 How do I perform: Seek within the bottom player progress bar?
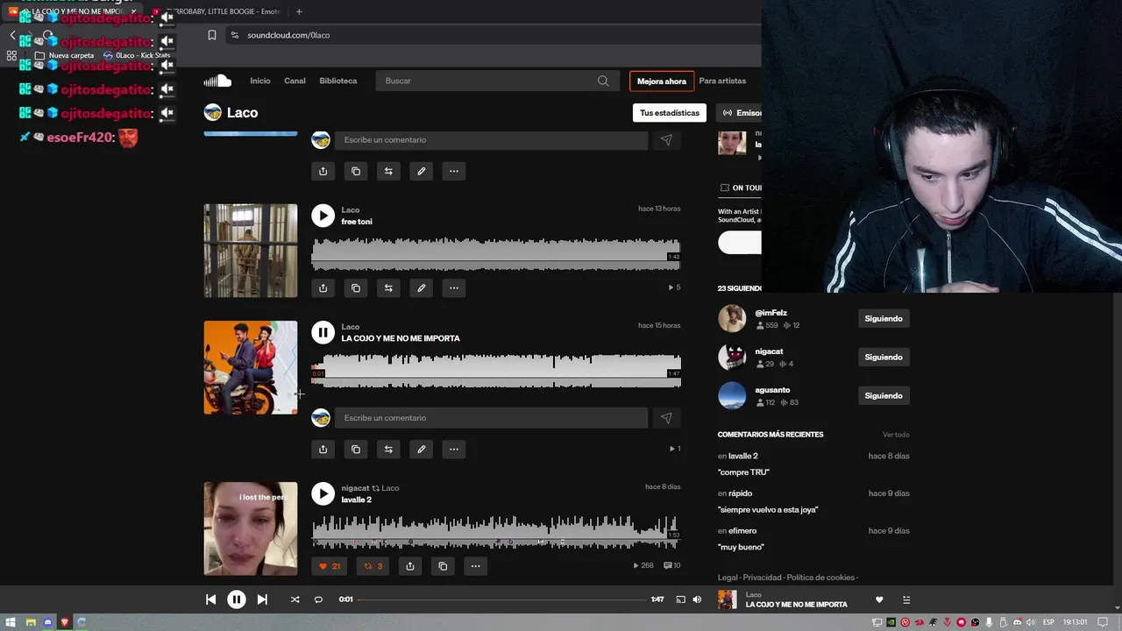click(501, 599)
